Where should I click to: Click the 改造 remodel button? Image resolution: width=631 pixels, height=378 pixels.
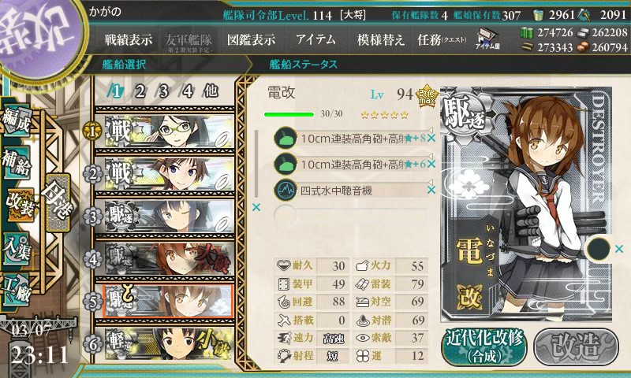(576, 346)
